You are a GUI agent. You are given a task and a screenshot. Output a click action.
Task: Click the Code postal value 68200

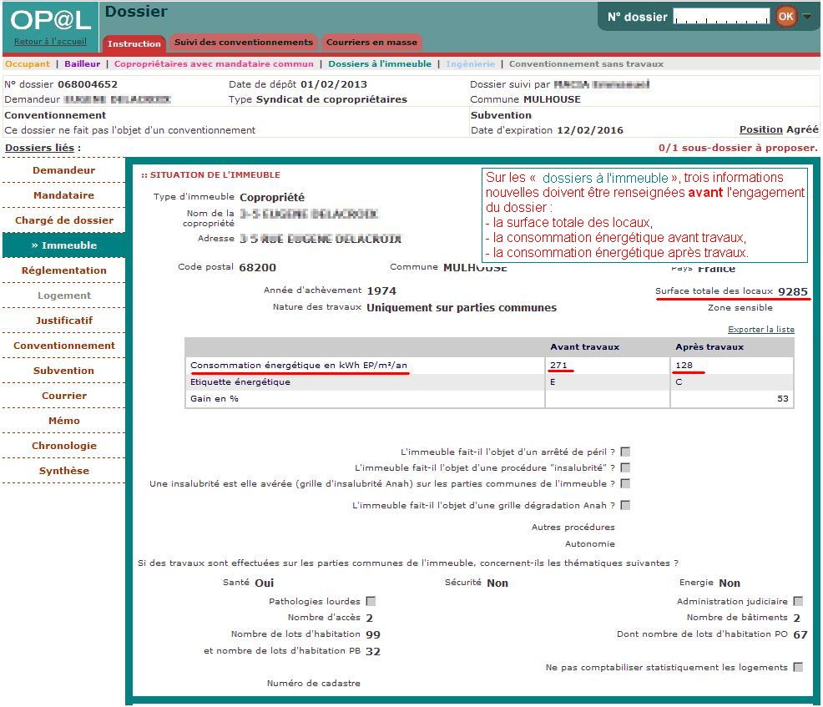[257, 268]
